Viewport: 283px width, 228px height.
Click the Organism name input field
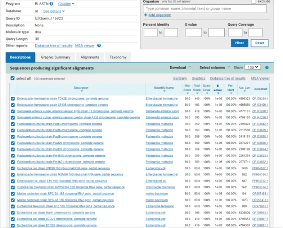(204, 8)
